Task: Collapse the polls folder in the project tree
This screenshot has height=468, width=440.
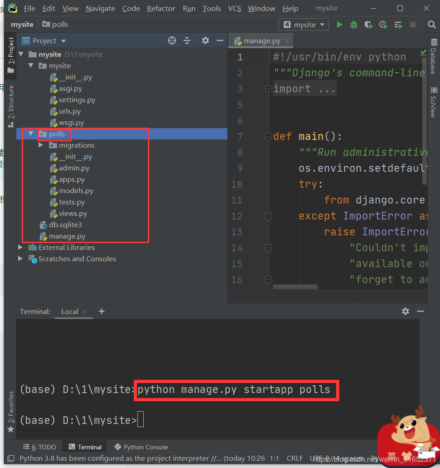Action: point(30,134)
